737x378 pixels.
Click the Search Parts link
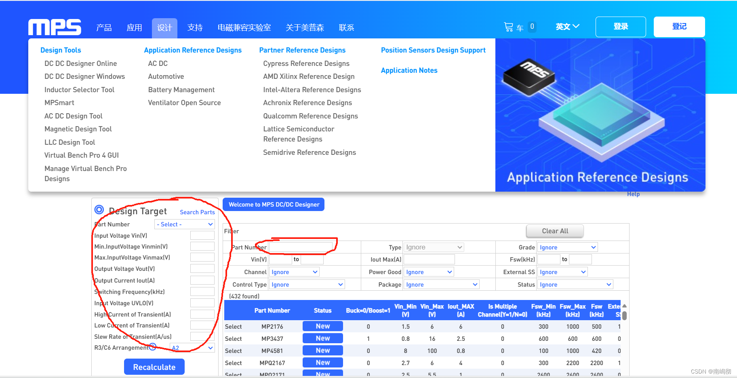tap(197, 212)
